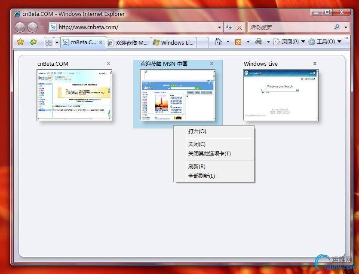Screen dimensions: 359x274
Task: Click the IE logo in title bar
Action: click(17, 14)
